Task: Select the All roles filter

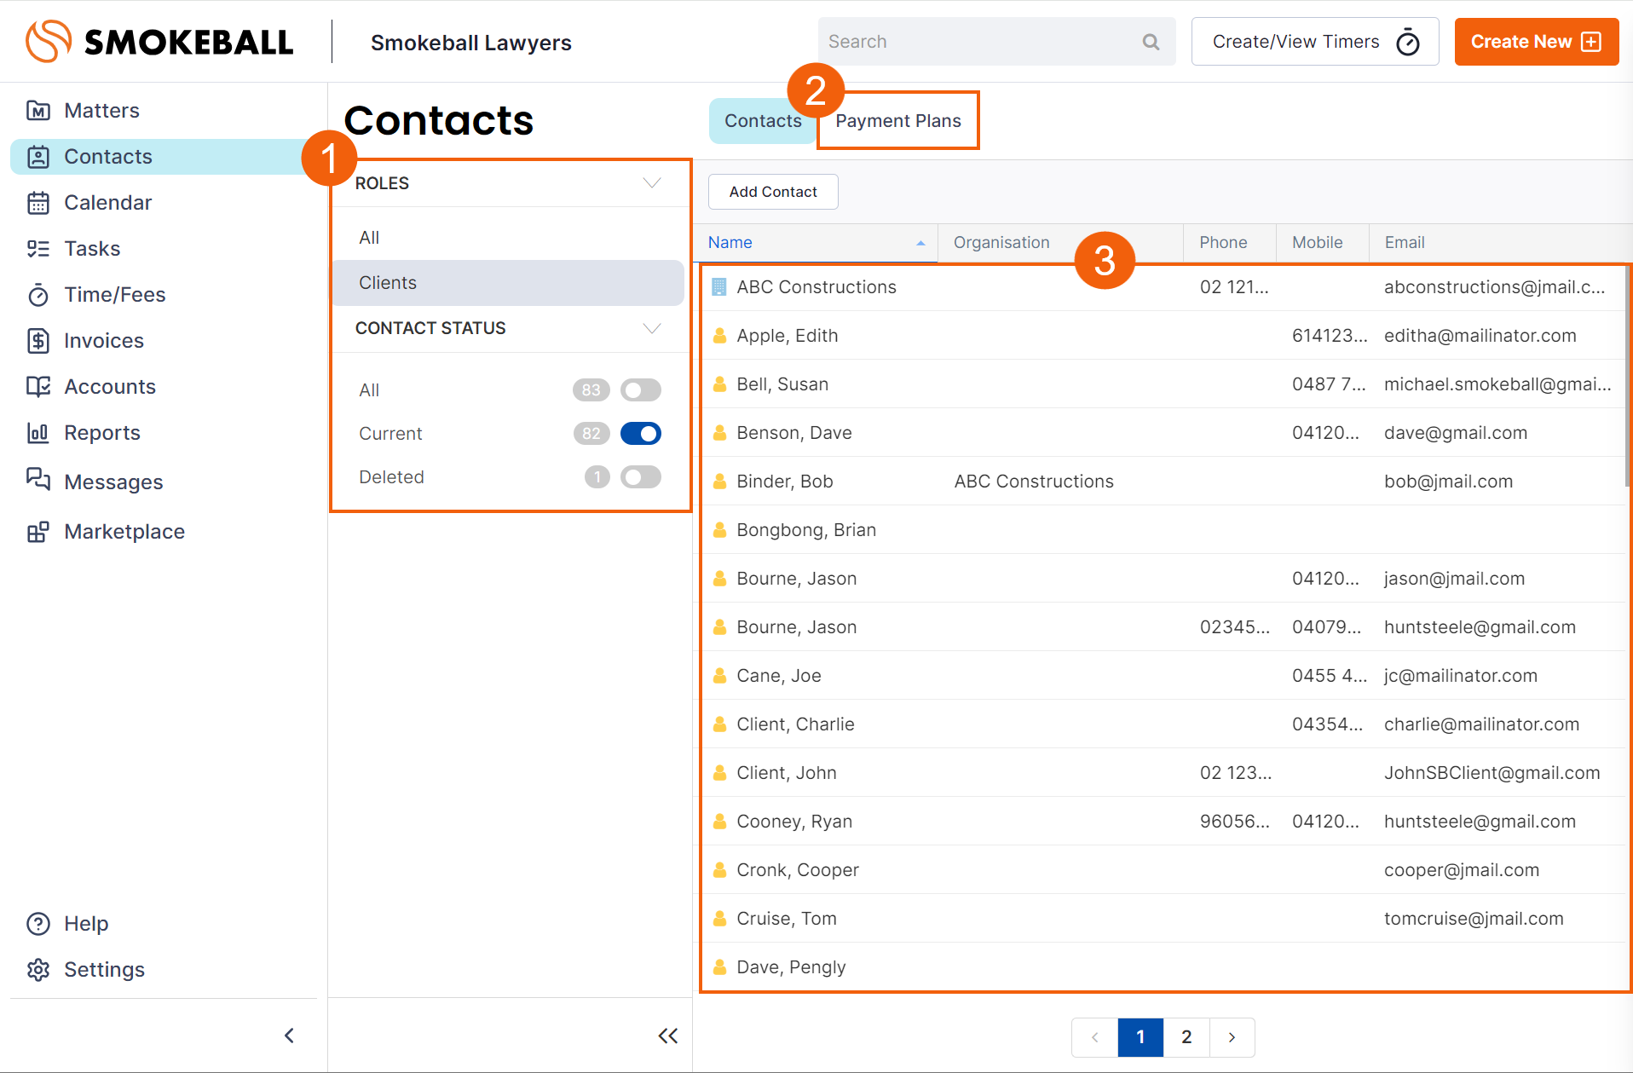Action: tap(369, 238)
